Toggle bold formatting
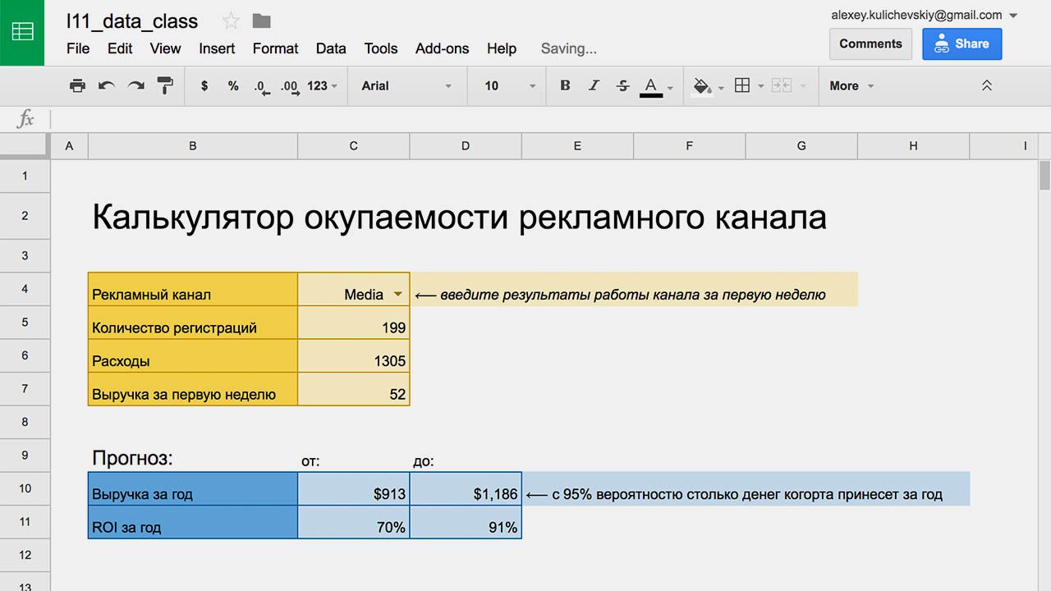 pos(565,85)
